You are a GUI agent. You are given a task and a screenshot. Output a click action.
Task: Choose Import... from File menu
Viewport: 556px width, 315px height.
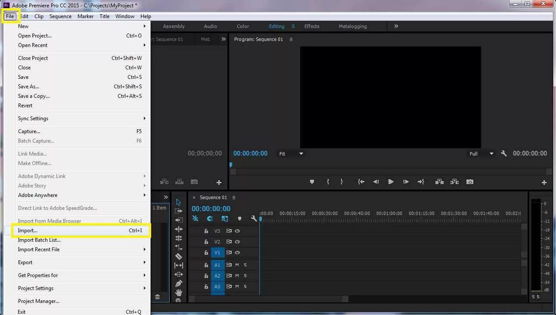click(82, 231)
